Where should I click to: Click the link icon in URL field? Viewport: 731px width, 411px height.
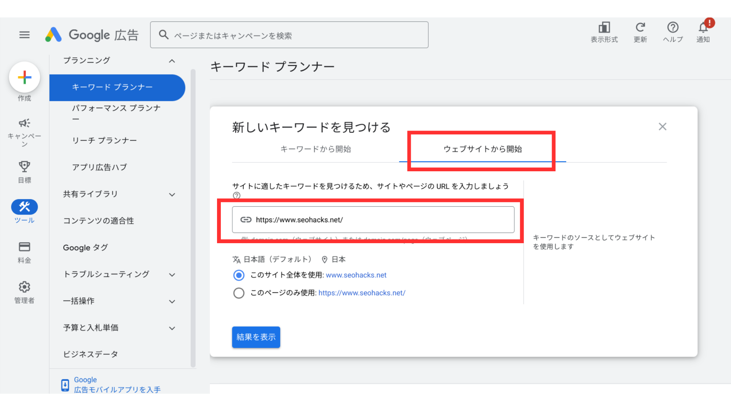pos(246,220)
